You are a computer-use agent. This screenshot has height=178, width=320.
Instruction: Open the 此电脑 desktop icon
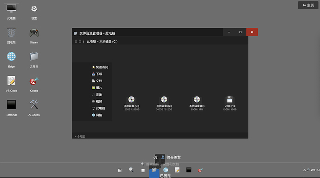click(11, 12)
